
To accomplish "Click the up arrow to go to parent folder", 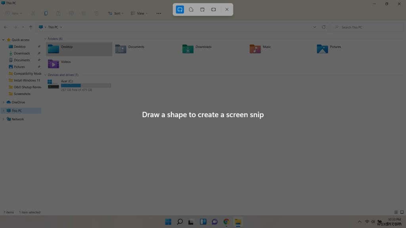I will click(31, 27).
